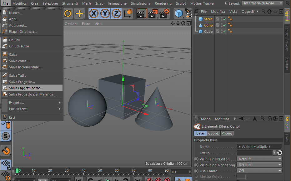Screen dimensions: 291x181
Task: Click the Phong tag on Cubo row
Action: tap(230, 31)
